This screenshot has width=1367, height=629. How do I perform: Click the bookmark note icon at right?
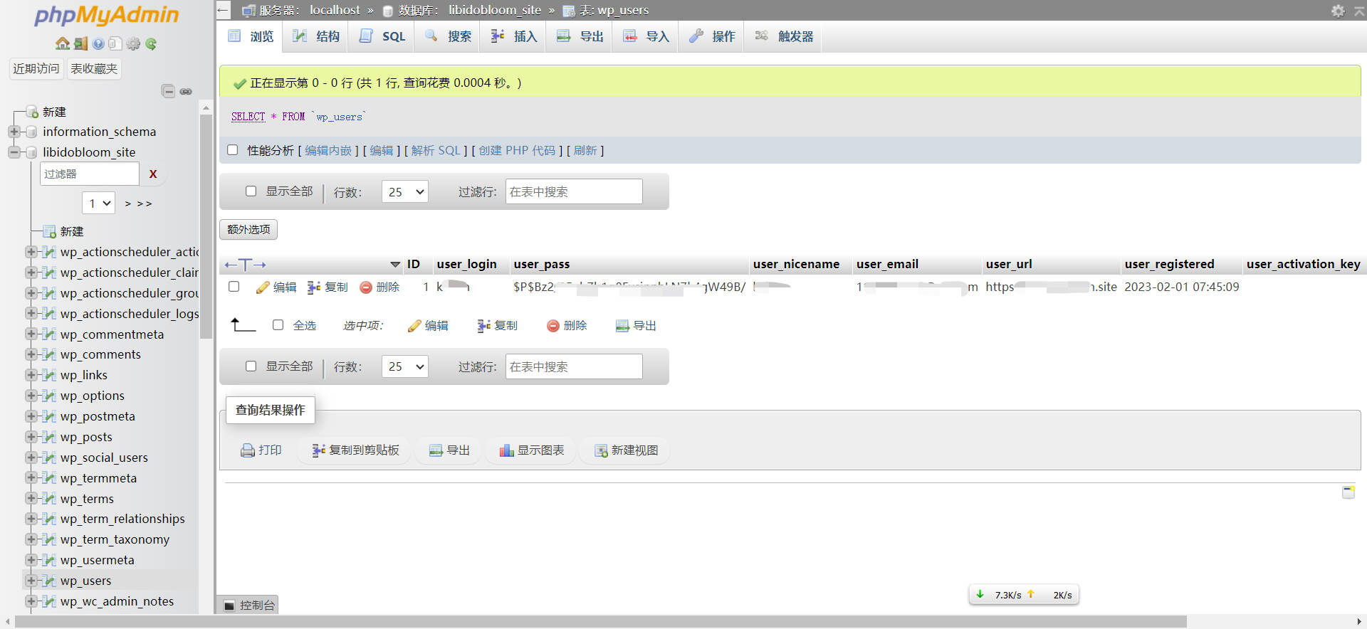(1348, 492)
